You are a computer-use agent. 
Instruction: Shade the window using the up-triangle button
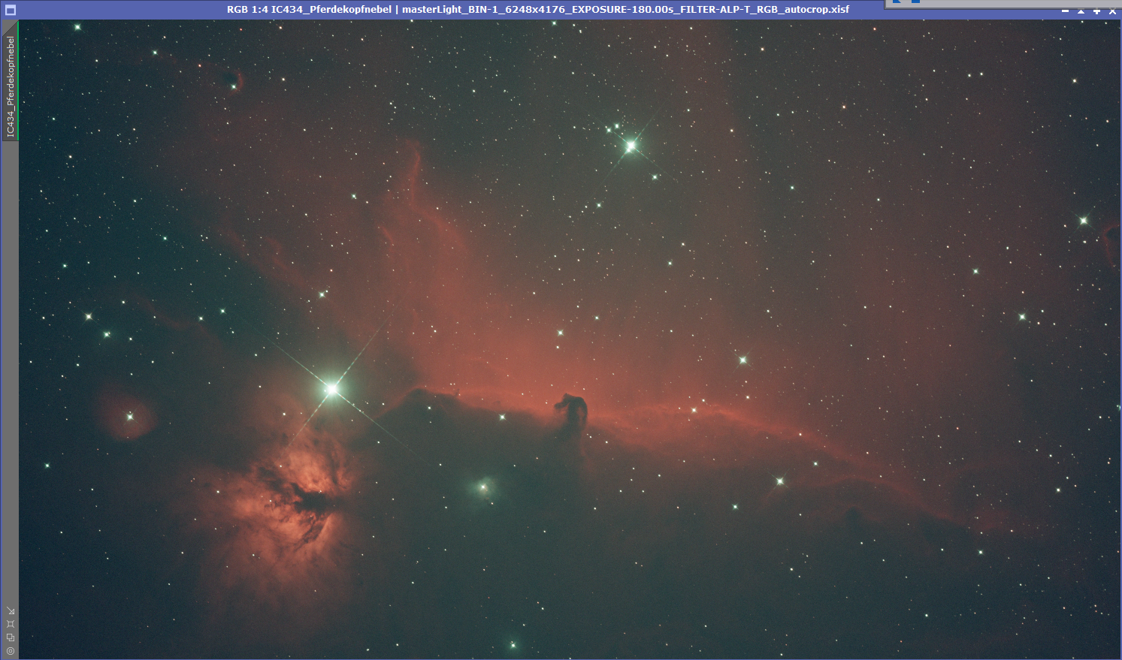pos(1081,11)
